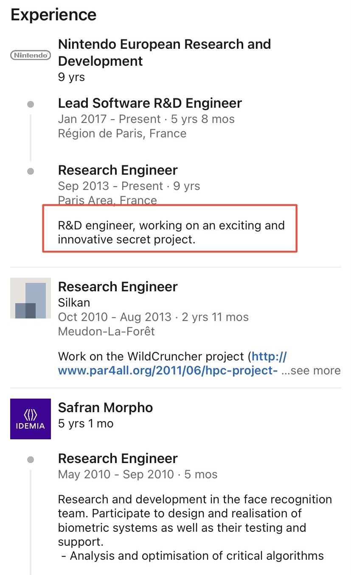Viewport: 351px width, 575px height.
Task: Select the Research Engineer title above Silkan
Action: coord(118,287)
